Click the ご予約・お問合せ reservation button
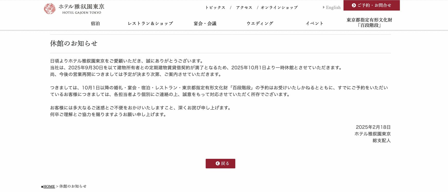 click(x=372, y=5)
